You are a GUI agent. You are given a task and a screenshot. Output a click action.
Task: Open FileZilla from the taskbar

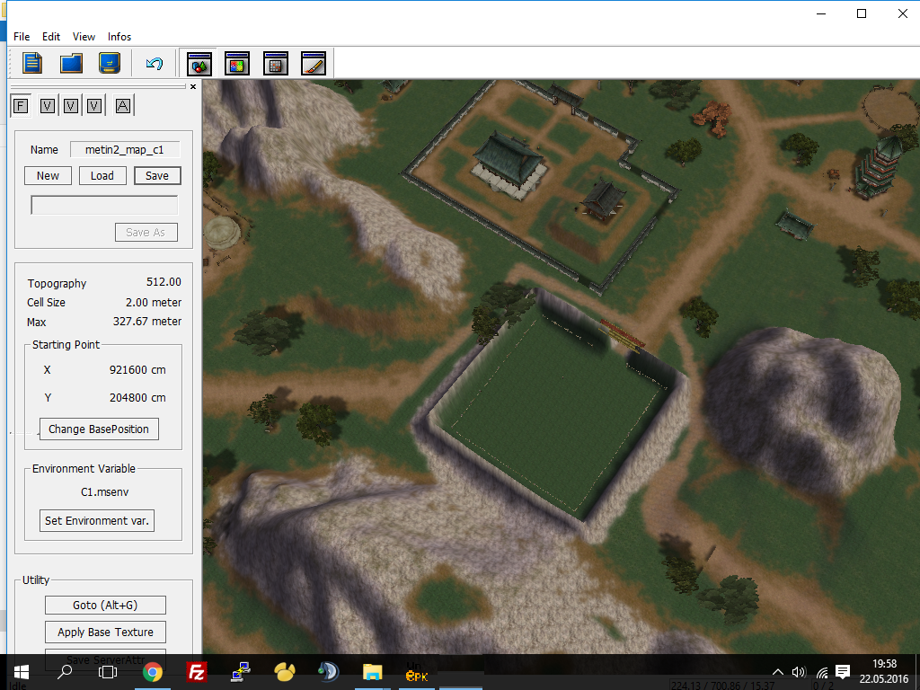coord(197,672)
